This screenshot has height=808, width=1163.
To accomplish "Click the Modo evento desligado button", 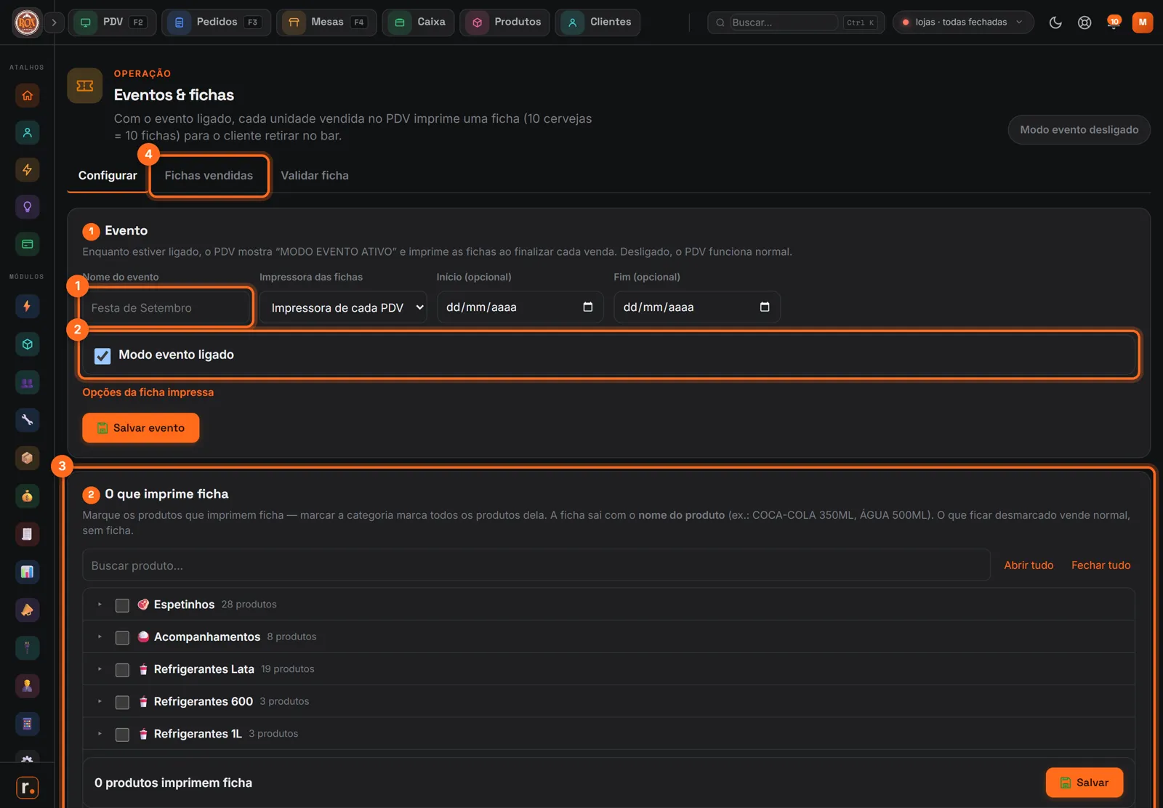I will (1079, 129).
